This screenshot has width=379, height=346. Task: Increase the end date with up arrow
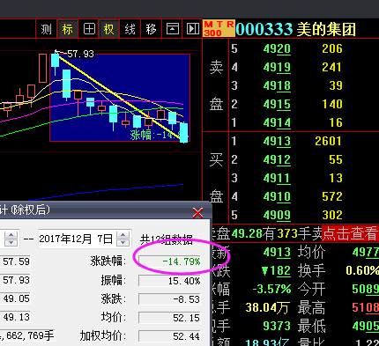click(123, 235)
